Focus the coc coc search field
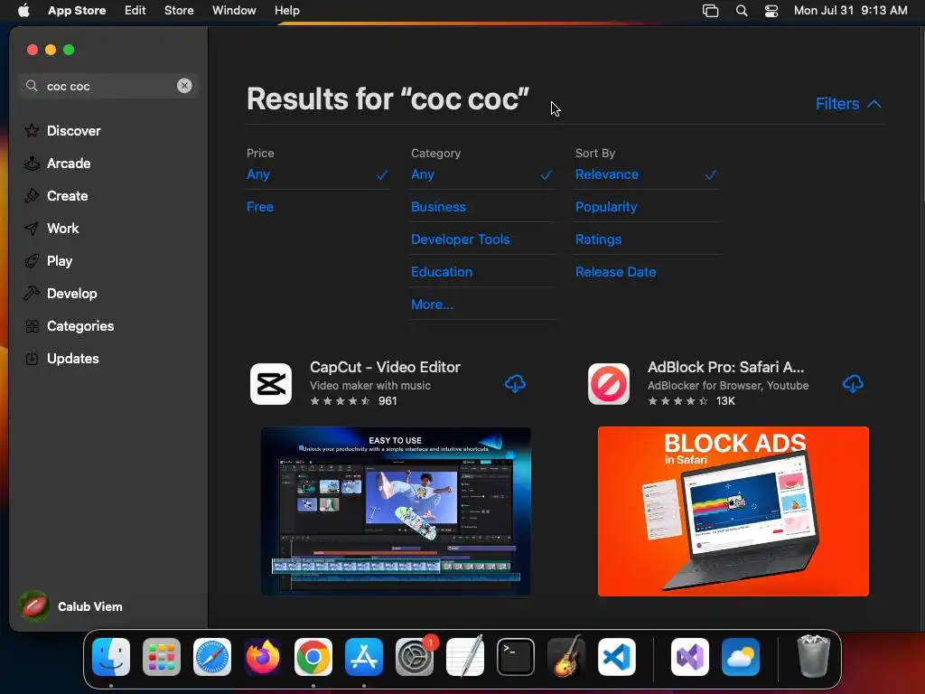The height and width of the screenshot is (694, 925). 108,86
